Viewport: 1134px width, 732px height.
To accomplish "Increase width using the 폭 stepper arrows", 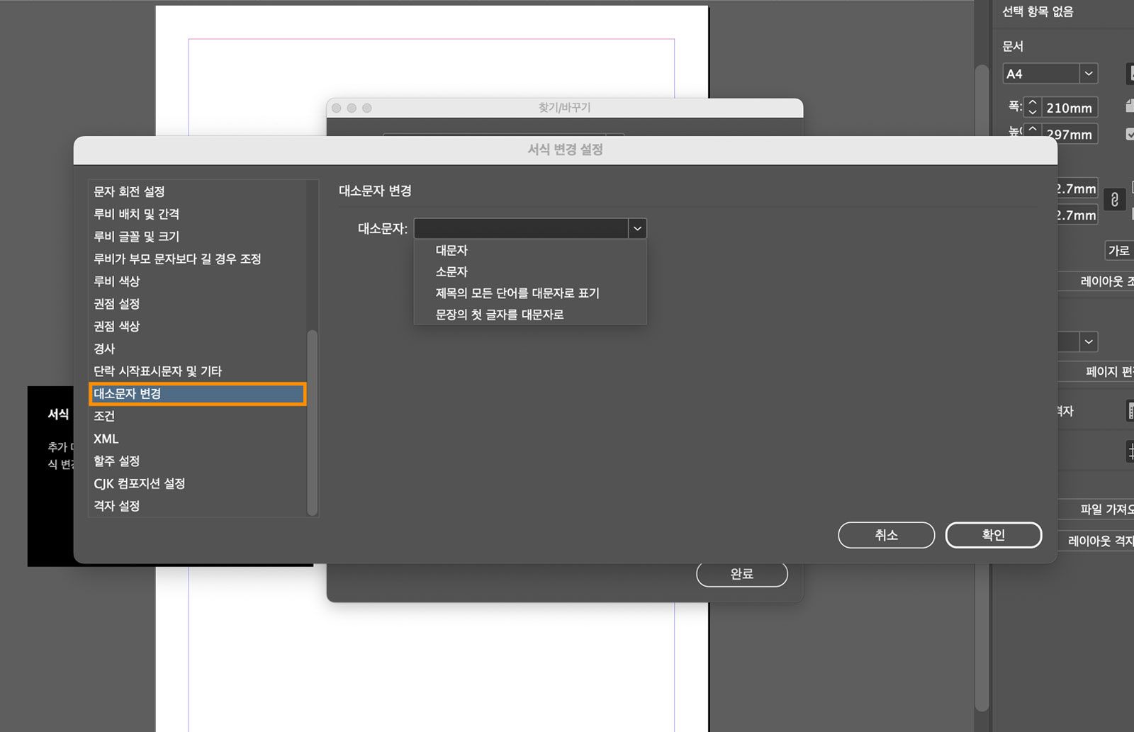I will tap(1033, 103).
